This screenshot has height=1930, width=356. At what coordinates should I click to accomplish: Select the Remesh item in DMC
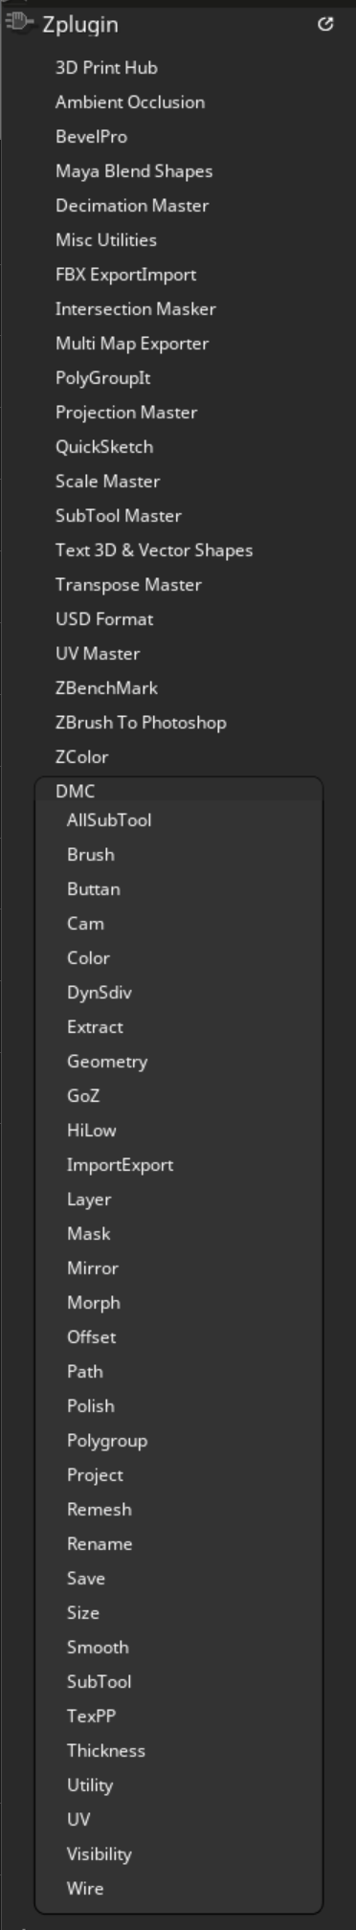click(x=100, y=1510)
